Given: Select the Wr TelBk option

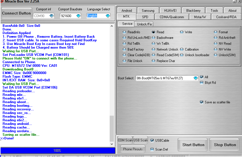Looking at the screenshot, I should point(161,44).
